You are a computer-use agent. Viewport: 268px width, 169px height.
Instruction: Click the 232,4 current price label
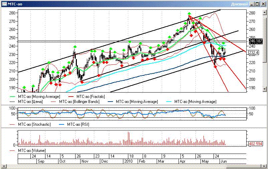[254, 53]
